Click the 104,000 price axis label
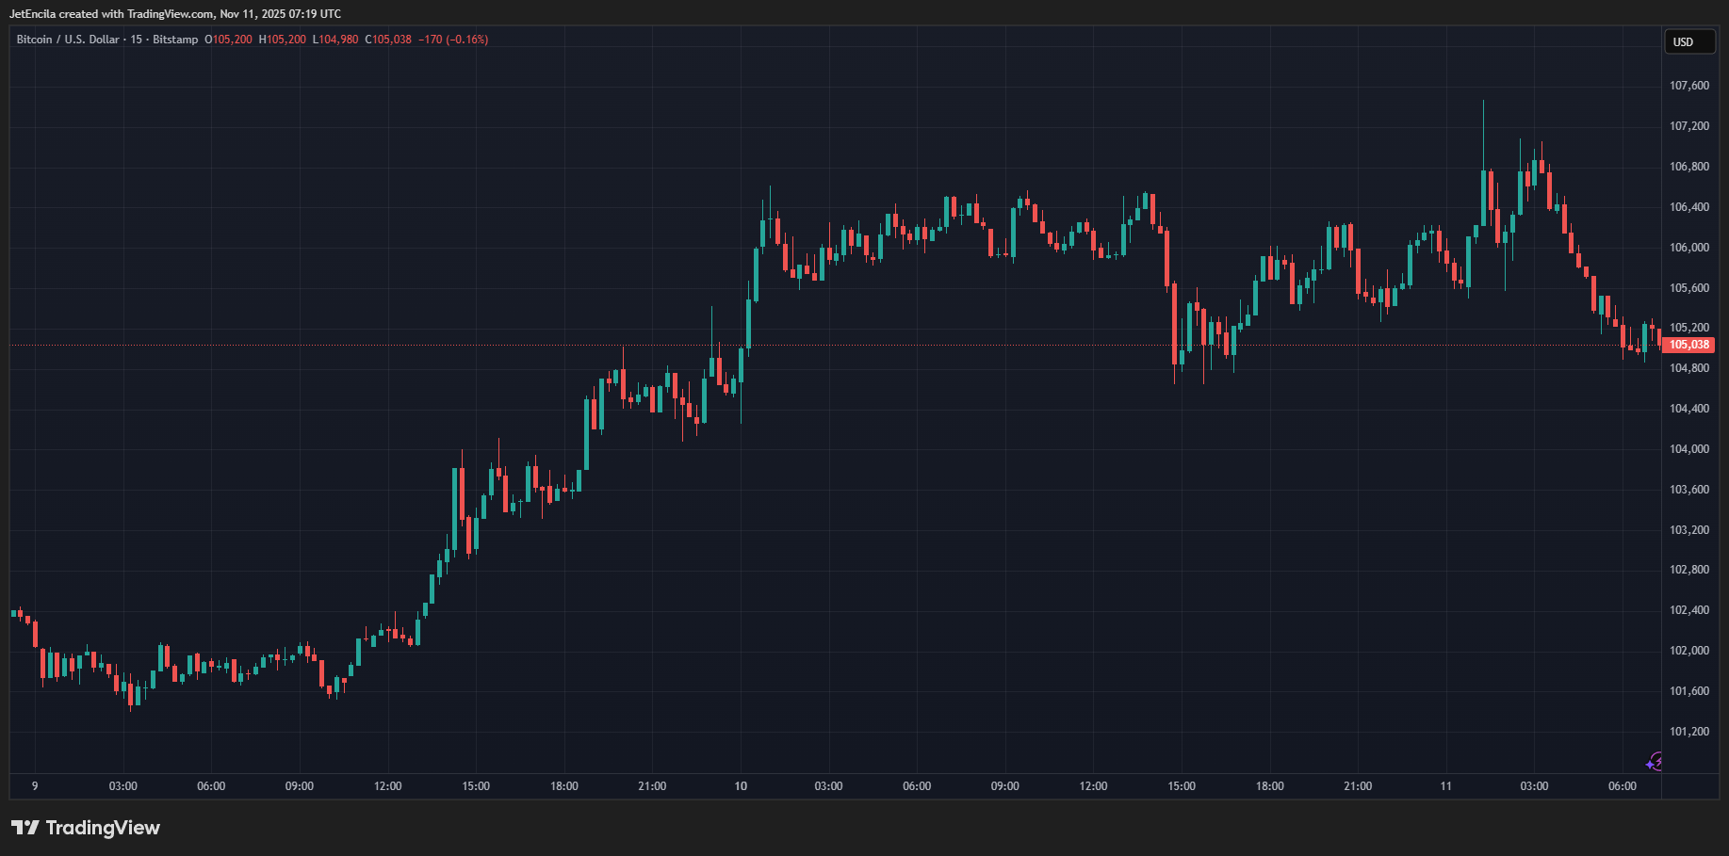 tap(1688, 449)
